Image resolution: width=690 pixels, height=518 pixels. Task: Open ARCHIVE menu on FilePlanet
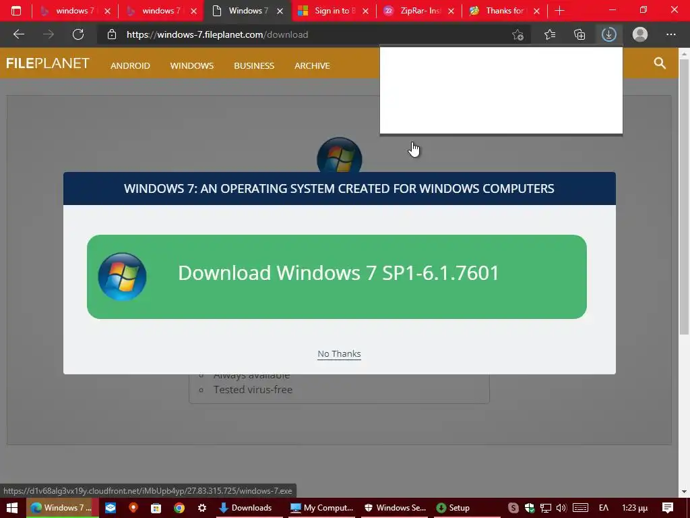point(312,65)
